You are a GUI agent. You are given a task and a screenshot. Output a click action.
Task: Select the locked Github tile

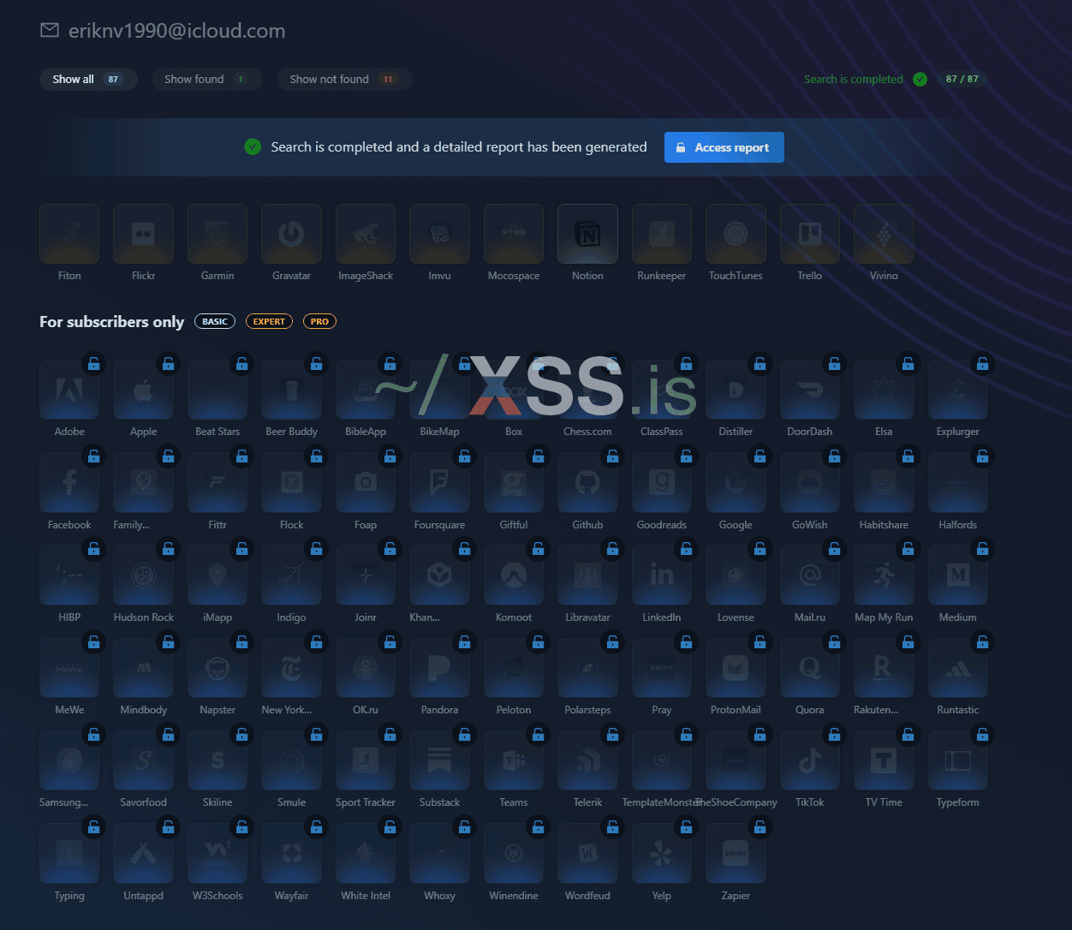coord(587,483)
